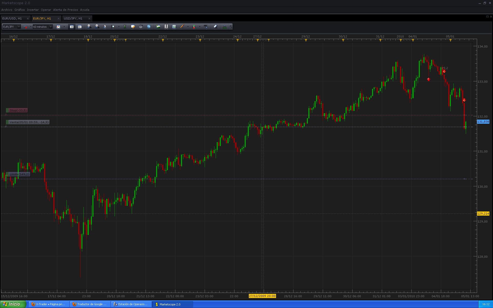This screenshot has width=493, height=308.
Task: Open Estación de Operaciones in taskbar
Action: [x=131, y=304]
